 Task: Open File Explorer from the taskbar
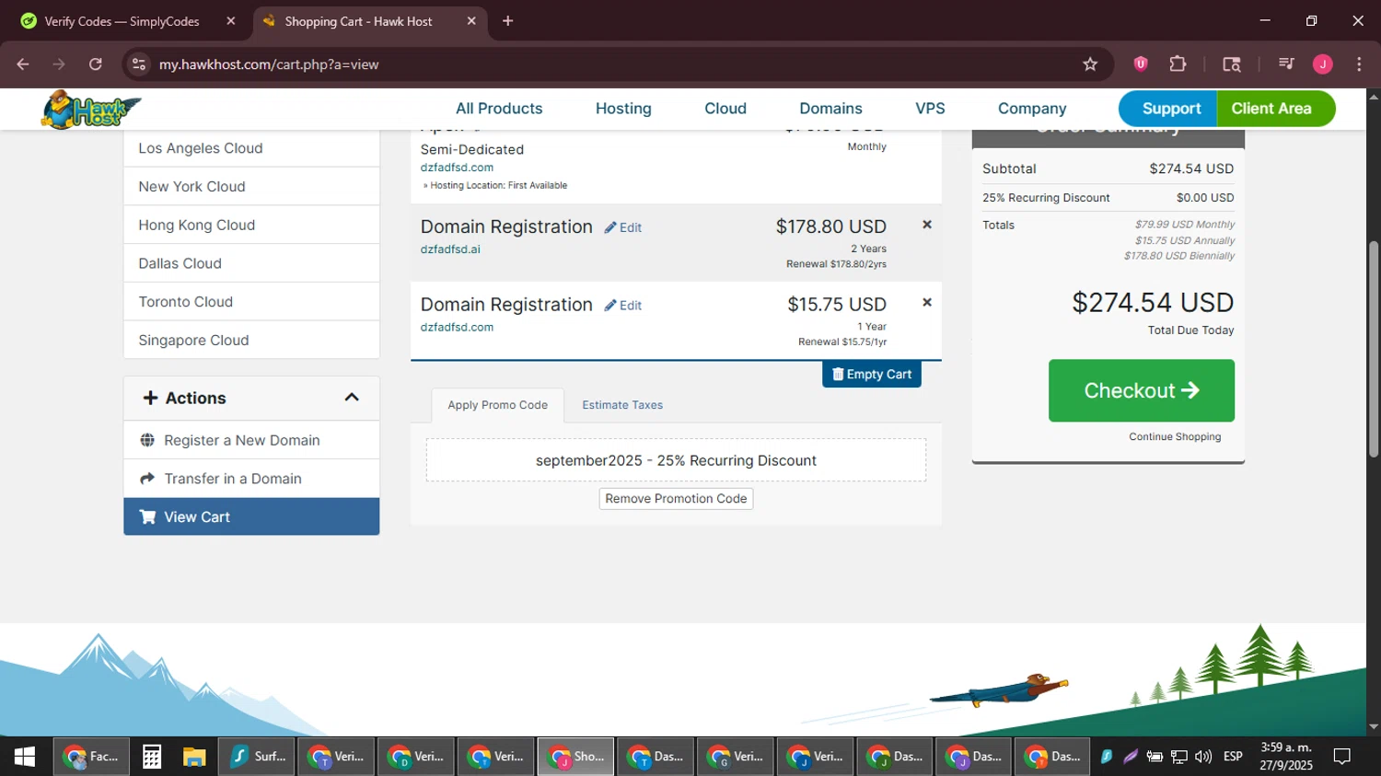pyautogui.click(x=194, y=757)
